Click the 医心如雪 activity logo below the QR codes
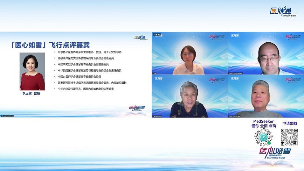 [275, 153]
